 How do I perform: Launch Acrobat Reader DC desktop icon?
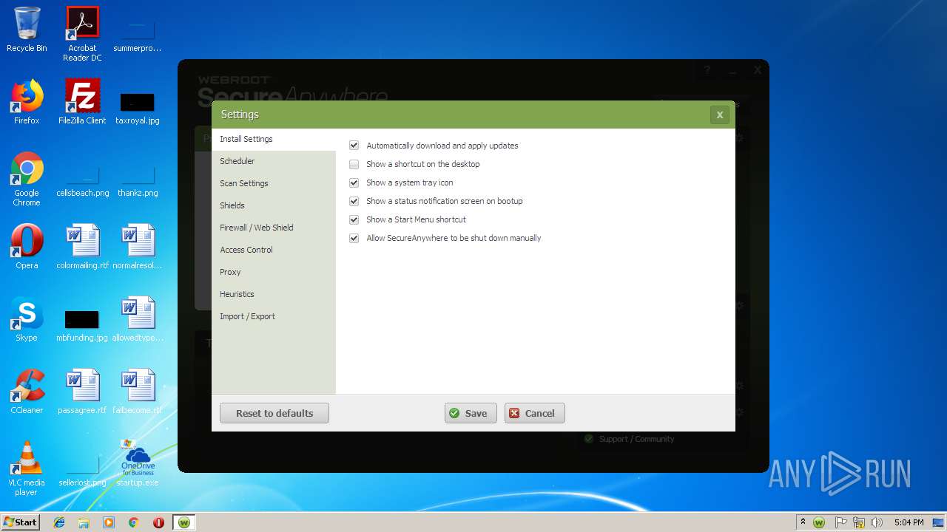(x=82, y=34)
